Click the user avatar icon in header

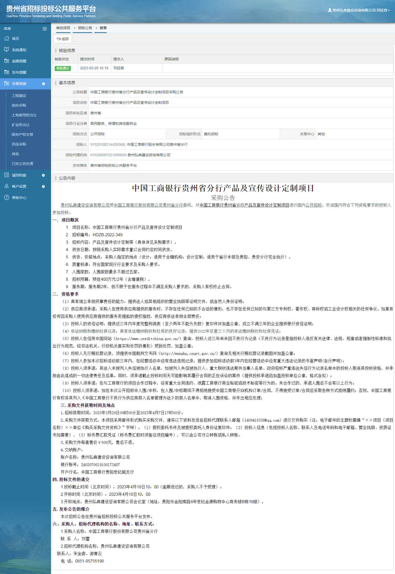[330, 10]
